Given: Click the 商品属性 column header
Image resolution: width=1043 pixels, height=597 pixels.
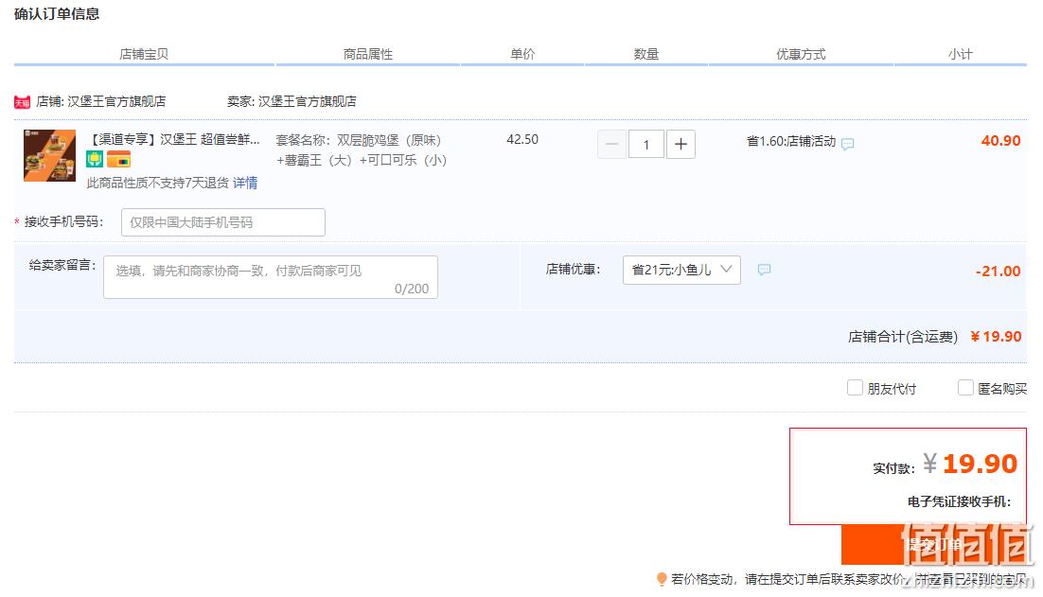Looking at the screenshot, I should (368, 55).
